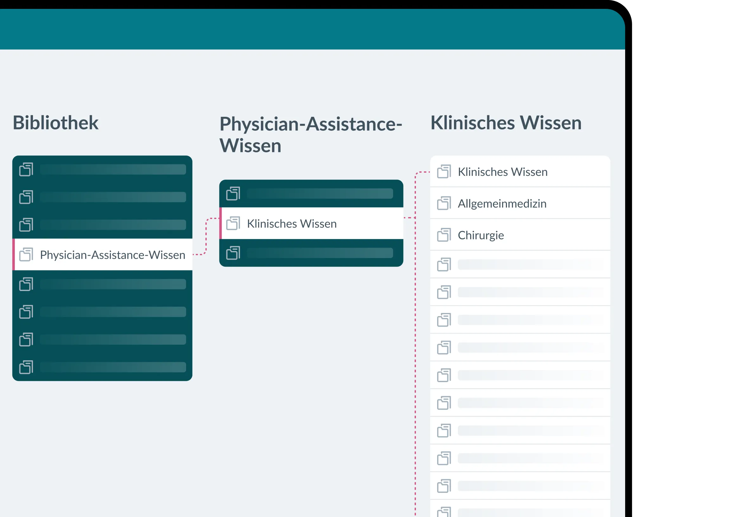The width and height of the screenshot is (738, 517).
Task: Click folder icon atop Physician-Assistance-Wissen panel
Action: click(x=233, y=194)
